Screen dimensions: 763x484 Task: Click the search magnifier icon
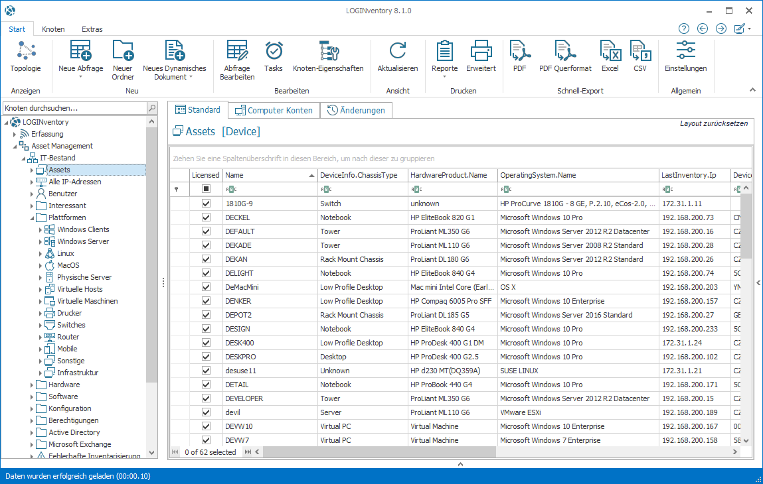[152, 108]
